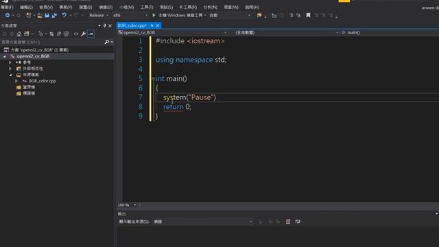Open the (H) Help menu

(252, 7)
